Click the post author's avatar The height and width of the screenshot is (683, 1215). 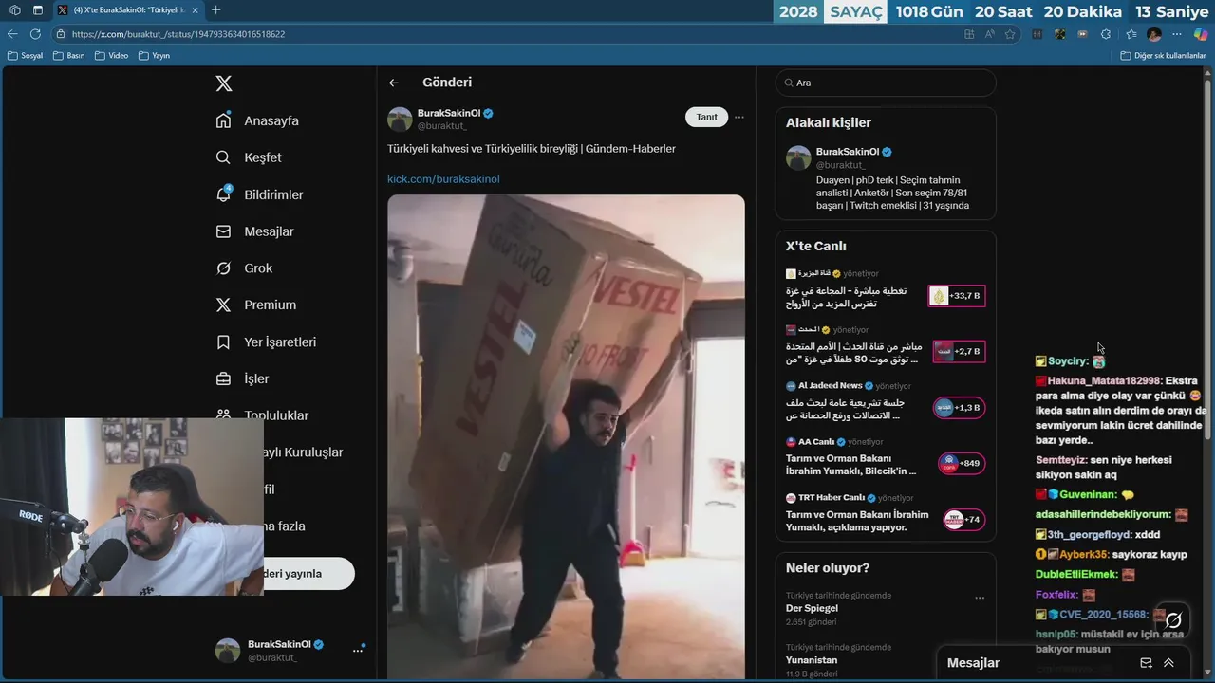click(400, 120)
